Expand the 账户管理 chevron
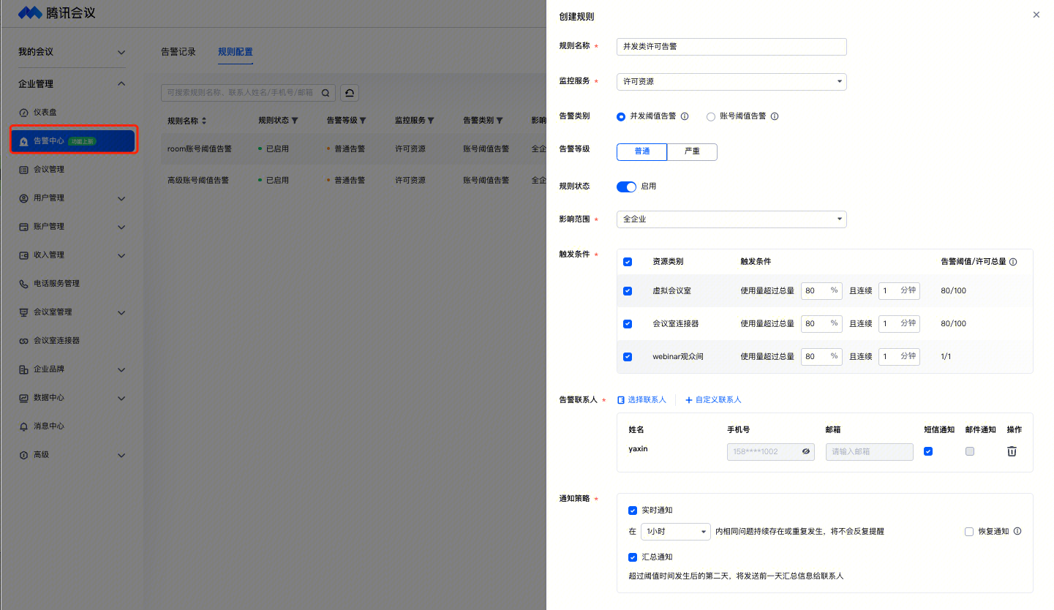This screenshot has width=1054, height=610. click(x=121, y=227)
